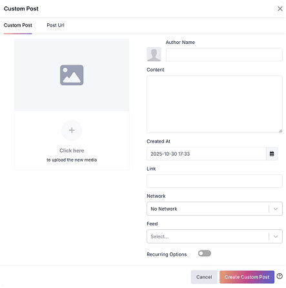The image size is (286, 288).
Task: Focus the Link input field
Action: [x=215, y=181]
